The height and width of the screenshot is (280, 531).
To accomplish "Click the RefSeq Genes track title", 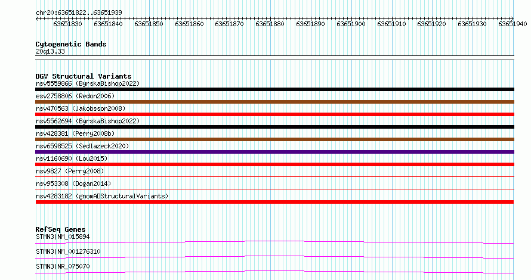I will (60, 229).
